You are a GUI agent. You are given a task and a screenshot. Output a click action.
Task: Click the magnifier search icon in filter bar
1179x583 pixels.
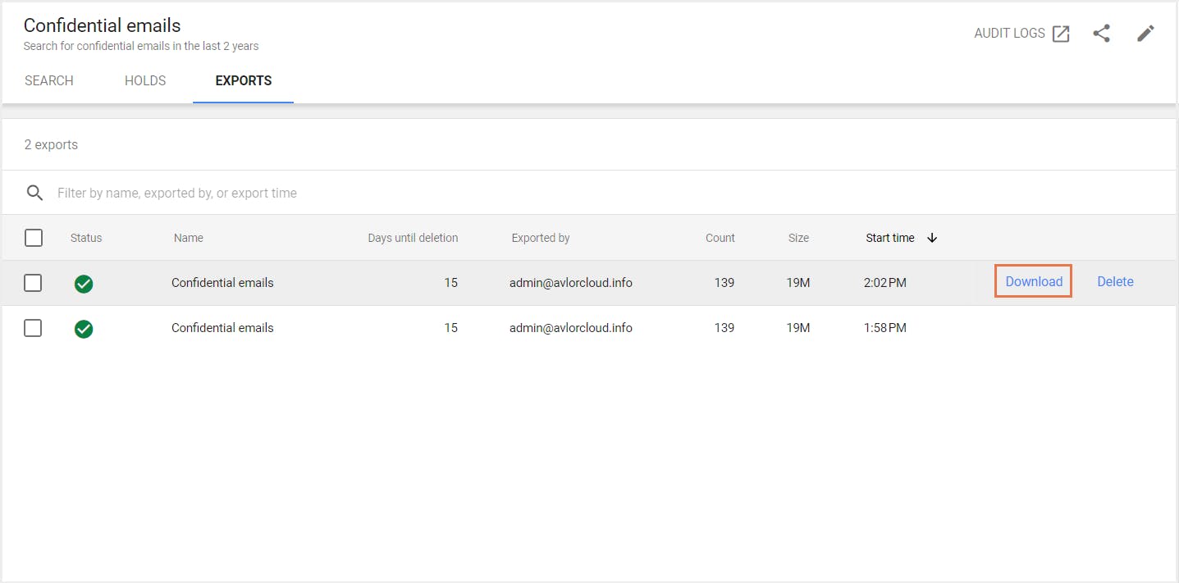pos(34,193)
